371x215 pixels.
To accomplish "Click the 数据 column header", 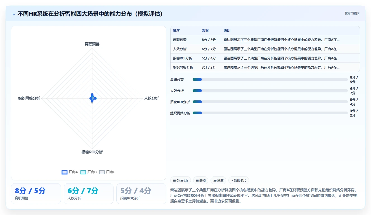I will 205,31.
